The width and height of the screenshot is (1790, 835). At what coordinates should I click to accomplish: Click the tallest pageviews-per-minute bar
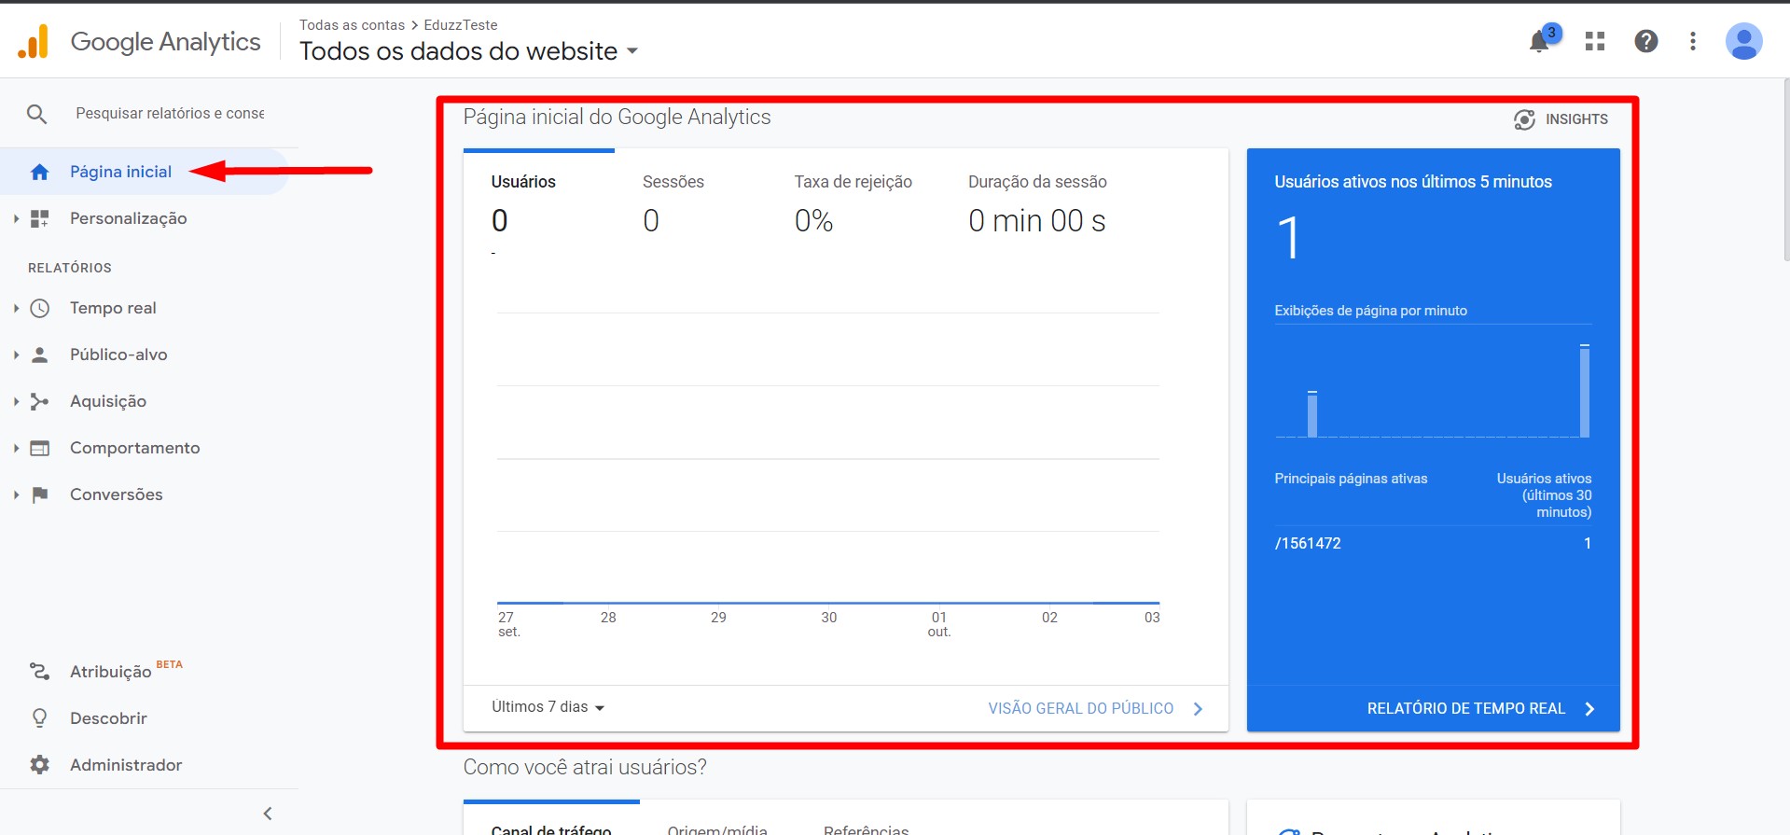[x=1584, y=391]
